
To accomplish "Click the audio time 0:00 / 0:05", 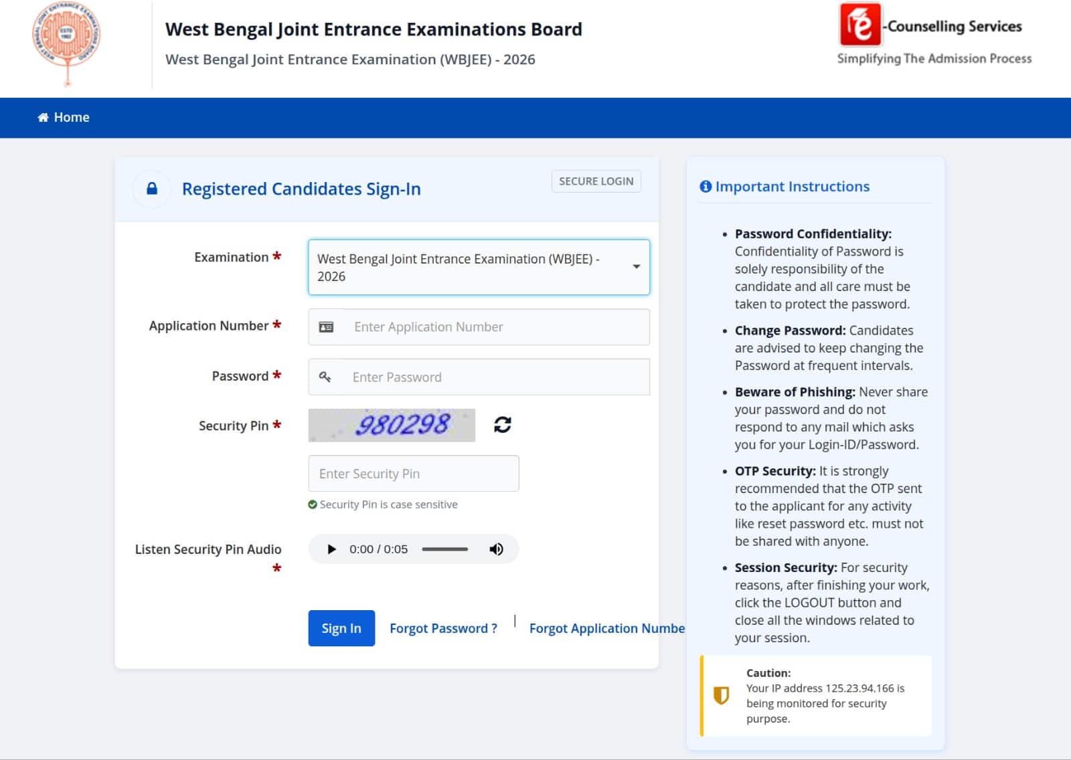I will coord(378,549).
